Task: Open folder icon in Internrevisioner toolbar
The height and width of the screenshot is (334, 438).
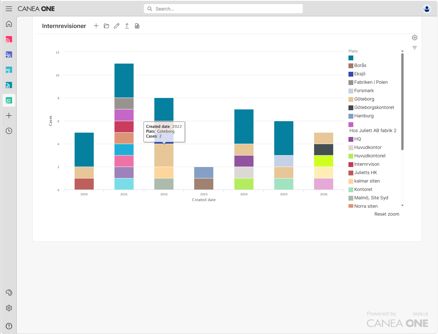Action: click(106, 26)
